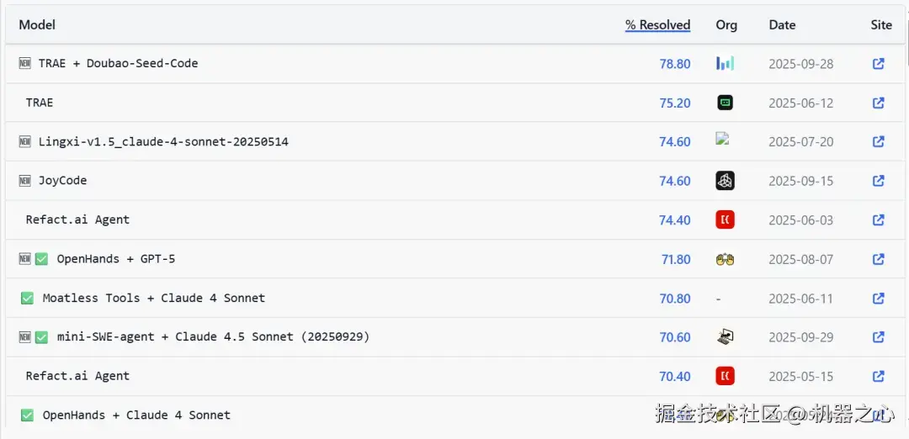Sort by the % Resolved column header
909x439 pixels.
click(x=657, y=25)
